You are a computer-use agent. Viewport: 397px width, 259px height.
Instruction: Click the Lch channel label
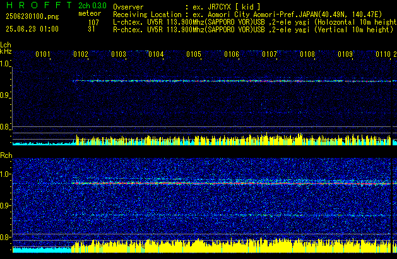(x=6, y=45)
